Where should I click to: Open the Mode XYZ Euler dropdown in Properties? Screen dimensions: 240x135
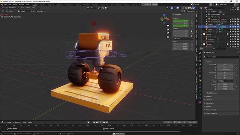[x=225, y=81]
